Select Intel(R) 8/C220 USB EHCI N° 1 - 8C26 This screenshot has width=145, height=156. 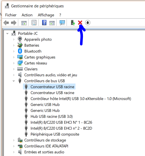(61, 122)
